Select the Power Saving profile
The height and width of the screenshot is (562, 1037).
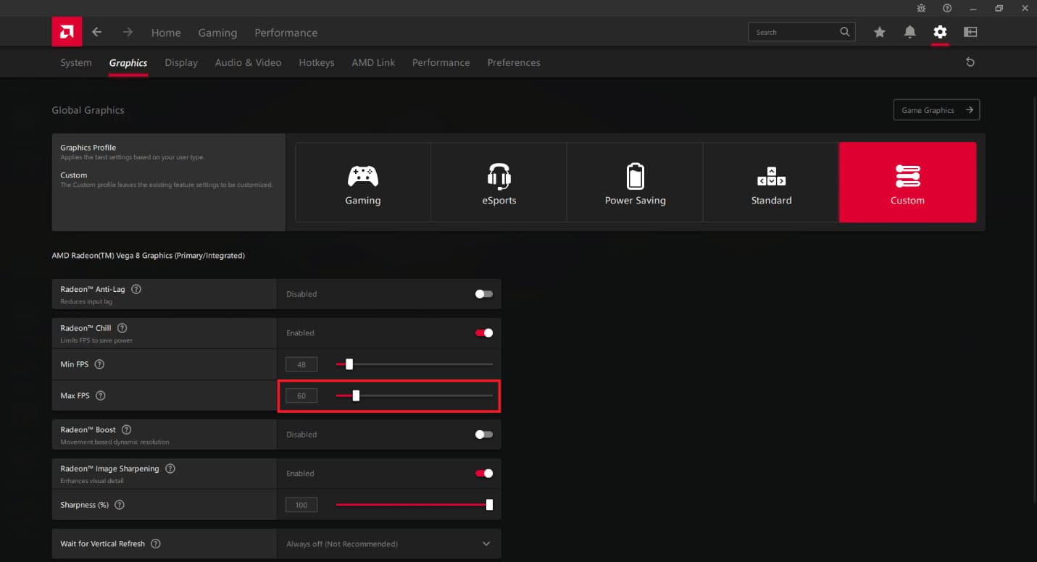(x=635, y=182)
